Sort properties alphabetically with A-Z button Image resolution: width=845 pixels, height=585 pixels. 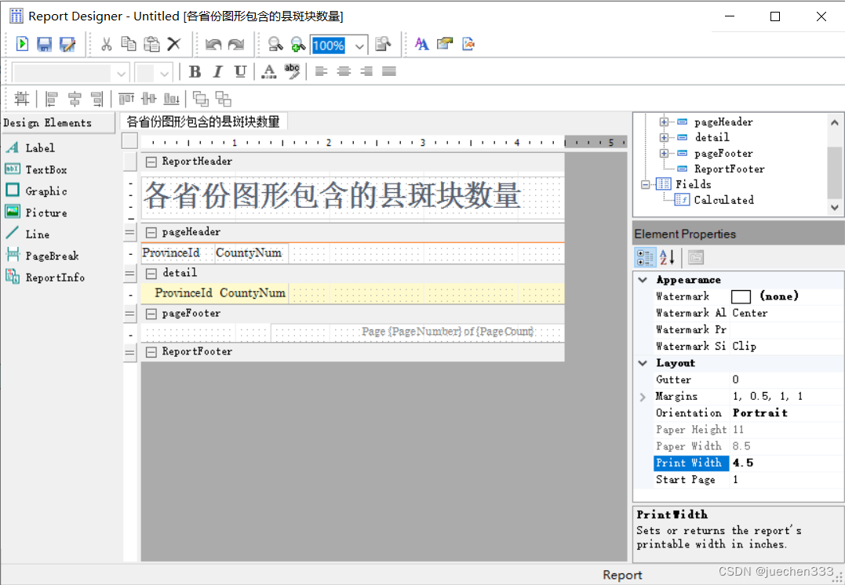pos(667,257)
